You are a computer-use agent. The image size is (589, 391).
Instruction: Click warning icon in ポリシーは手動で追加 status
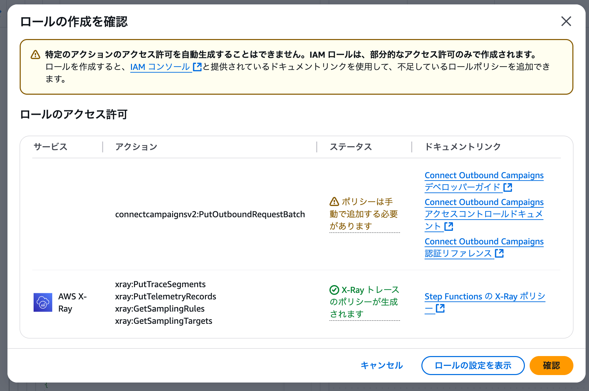(x=334, y=202)
